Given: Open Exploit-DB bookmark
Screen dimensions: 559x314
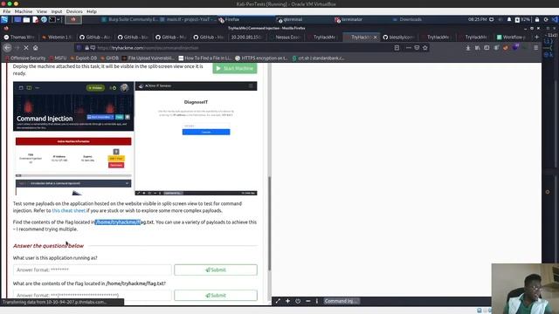Looking at the screenshot, I should 84,58.
